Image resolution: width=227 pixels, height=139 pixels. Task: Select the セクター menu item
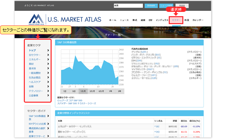[x=176, y=20]
